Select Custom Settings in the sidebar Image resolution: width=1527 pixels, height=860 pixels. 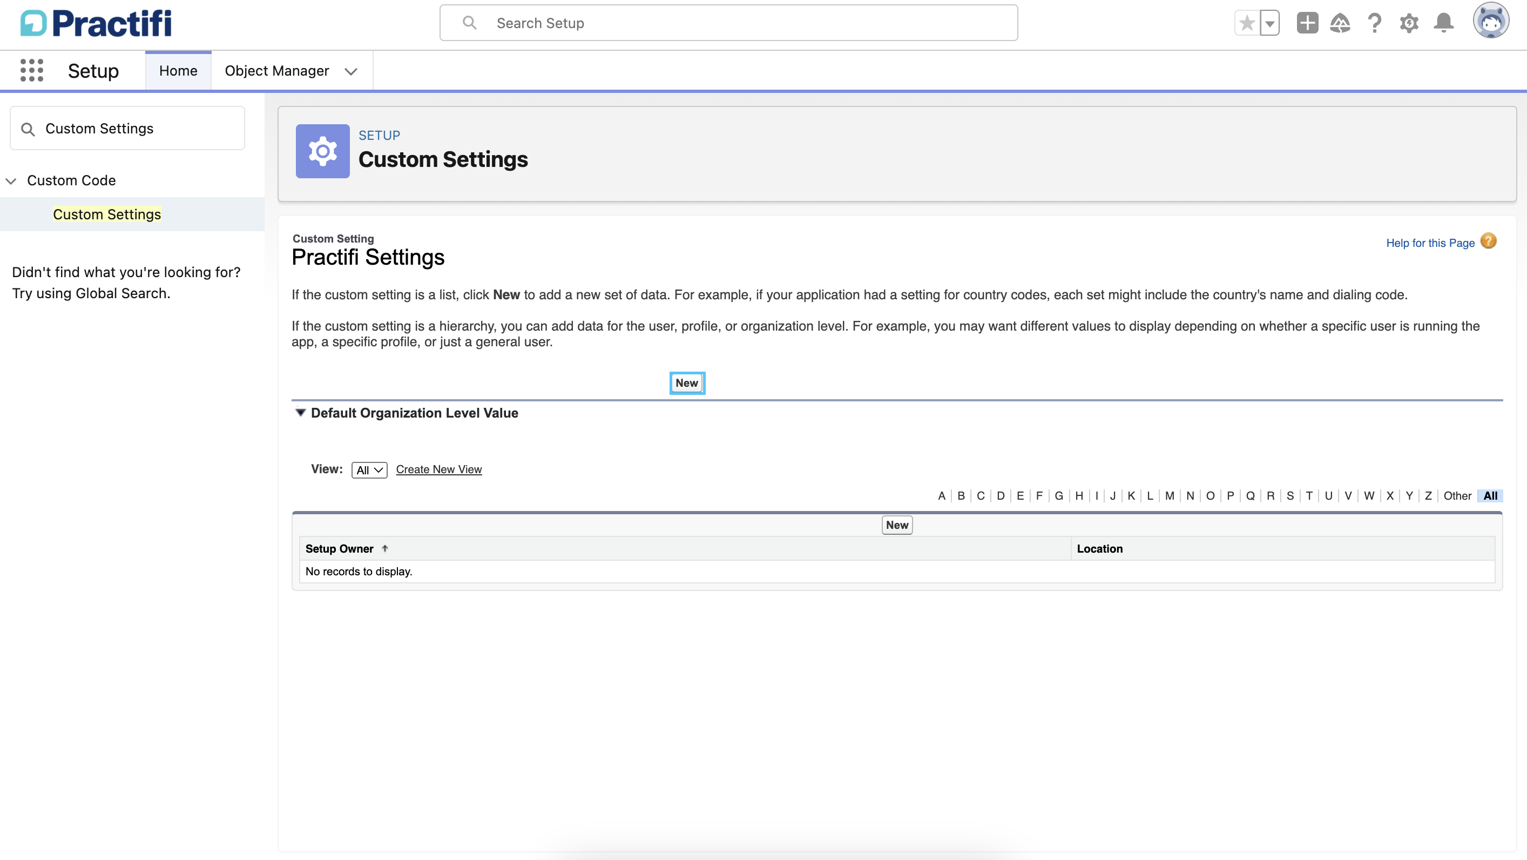107,214
